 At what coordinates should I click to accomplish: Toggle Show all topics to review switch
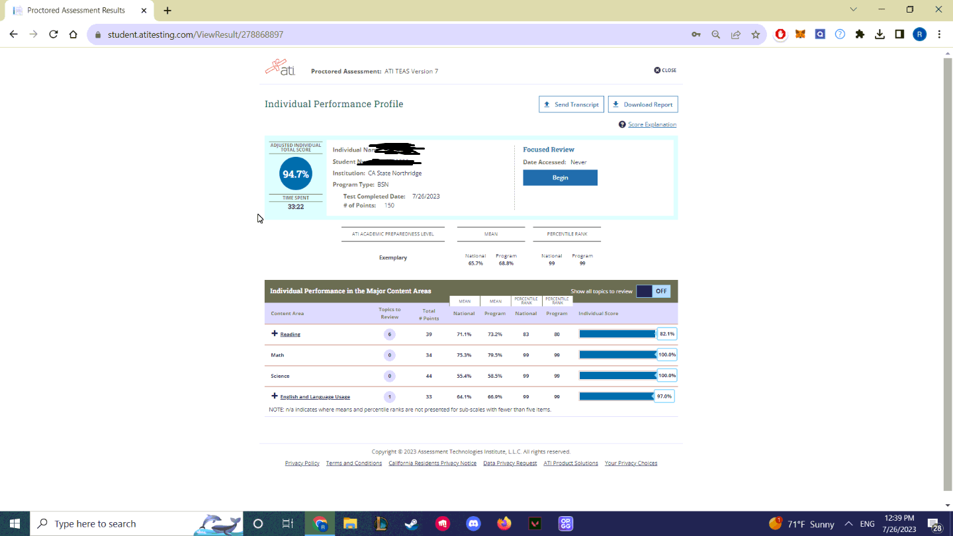pos(653,291)
